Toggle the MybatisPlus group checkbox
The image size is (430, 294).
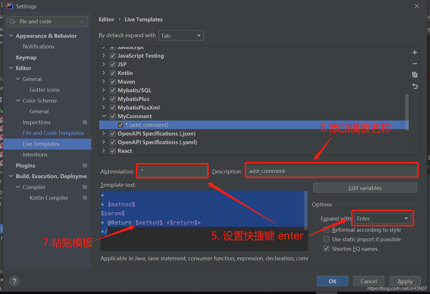click(x=113, y=99)
